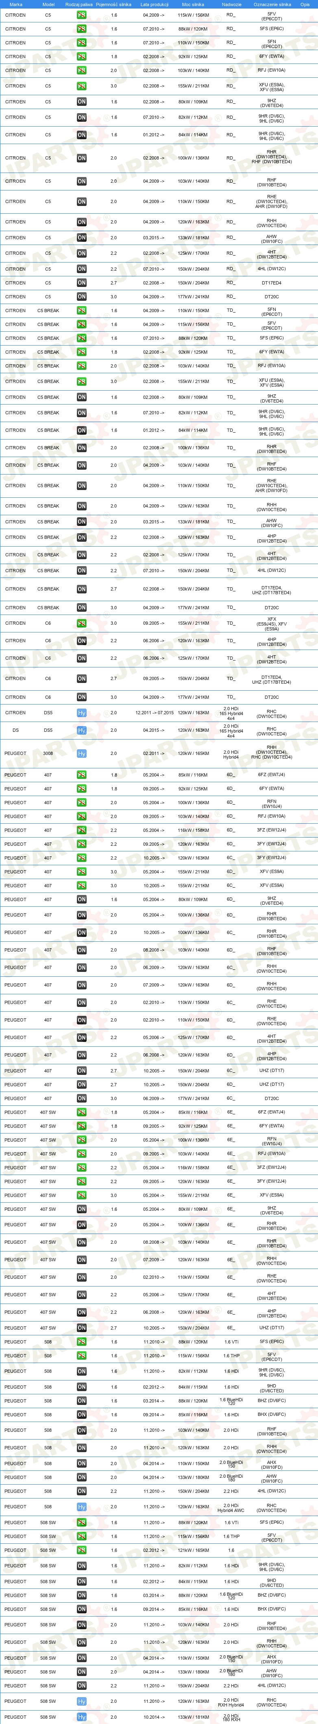This screenshot has height=1724, width=318.
Task: Click the '12.2011 -> 07.2015' production years cell
Action: coord(155,713)
